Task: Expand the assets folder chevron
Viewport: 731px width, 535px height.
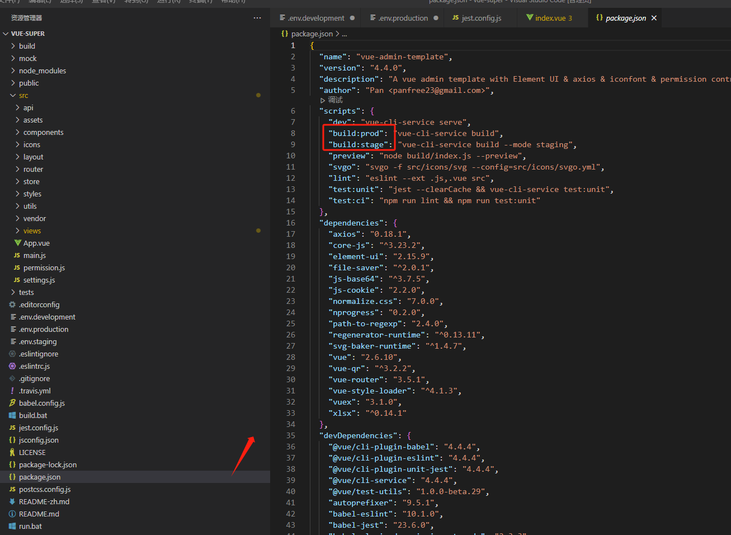Action: tap(17, 120)
